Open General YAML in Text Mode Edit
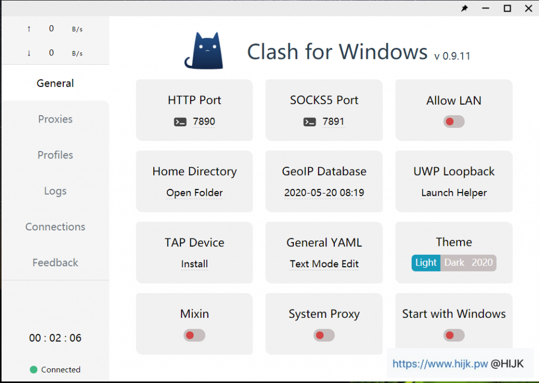539x383 pixels. pos(324,264)
